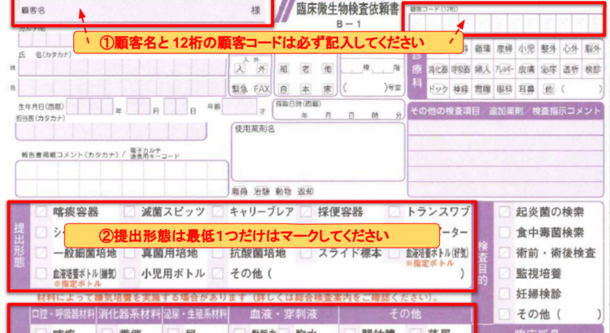Check the スライド標本 checkbox
610x333 pixels.
click(x=306, y=253)
